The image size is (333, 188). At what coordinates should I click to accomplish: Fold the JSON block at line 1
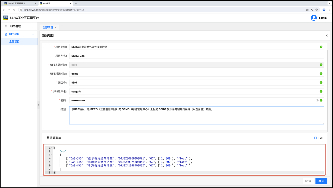coord(52,148)
